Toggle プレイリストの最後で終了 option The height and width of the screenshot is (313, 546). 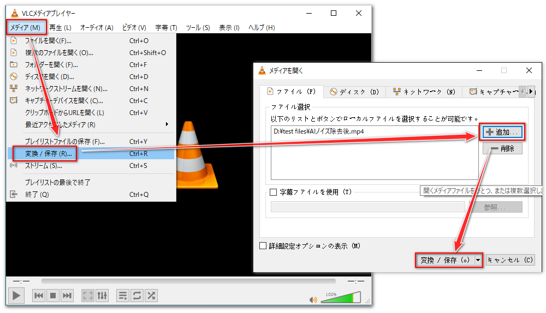click(x=91, y=182)
